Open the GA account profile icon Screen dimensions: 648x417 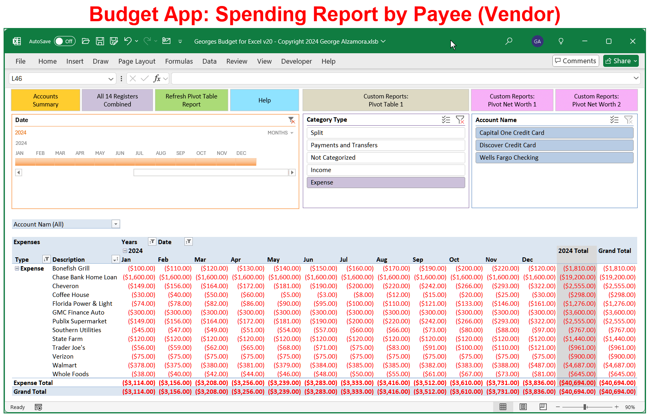[537, 41]
